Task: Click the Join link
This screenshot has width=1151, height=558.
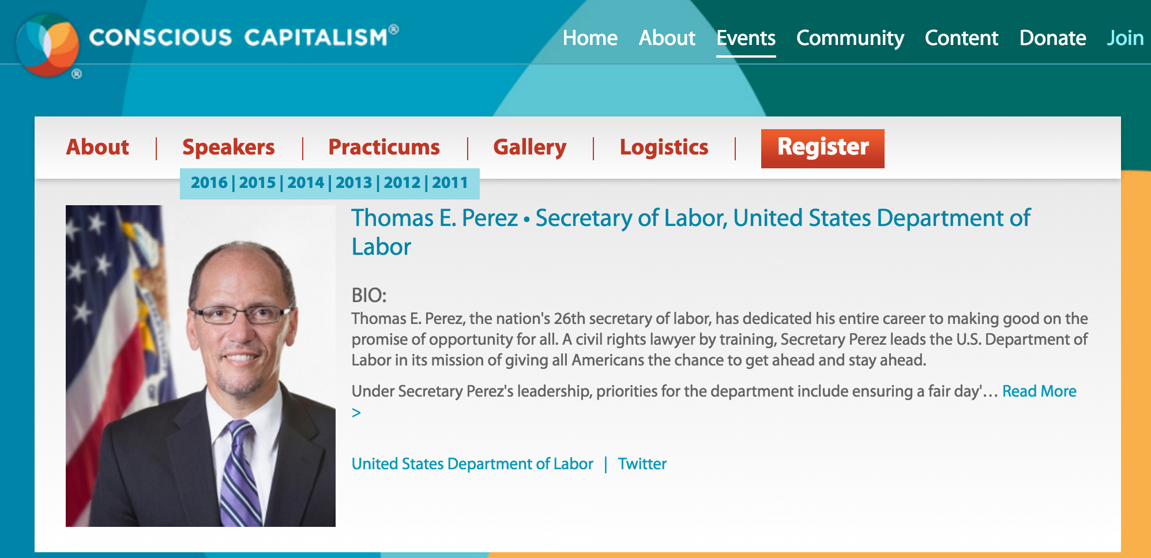Action: point(1124,38)
